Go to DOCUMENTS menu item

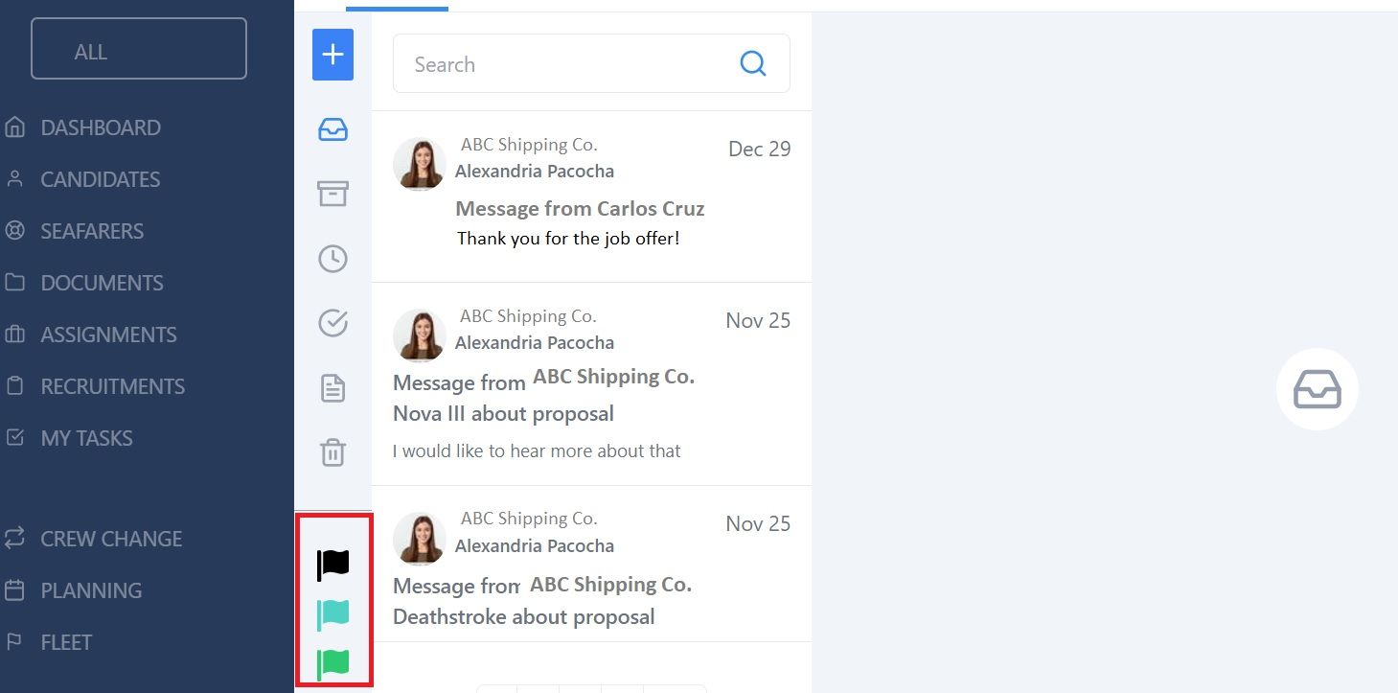[103, 283]
